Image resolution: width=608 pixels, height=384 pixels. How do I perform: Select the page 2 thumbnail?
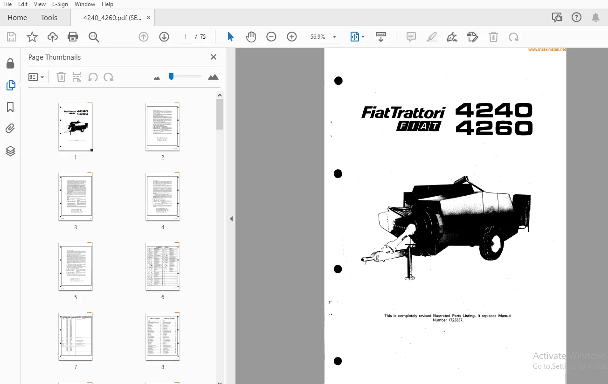point(163,127)
